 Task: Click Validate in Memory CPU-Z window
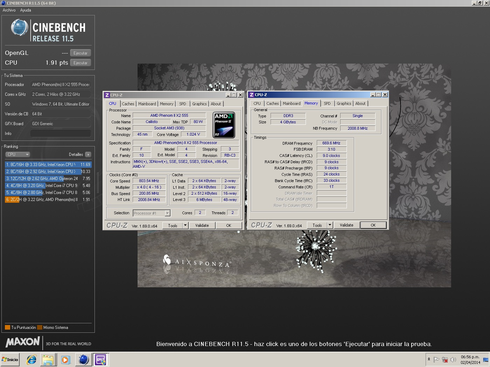pyautogui.click(x=346, y=225)
